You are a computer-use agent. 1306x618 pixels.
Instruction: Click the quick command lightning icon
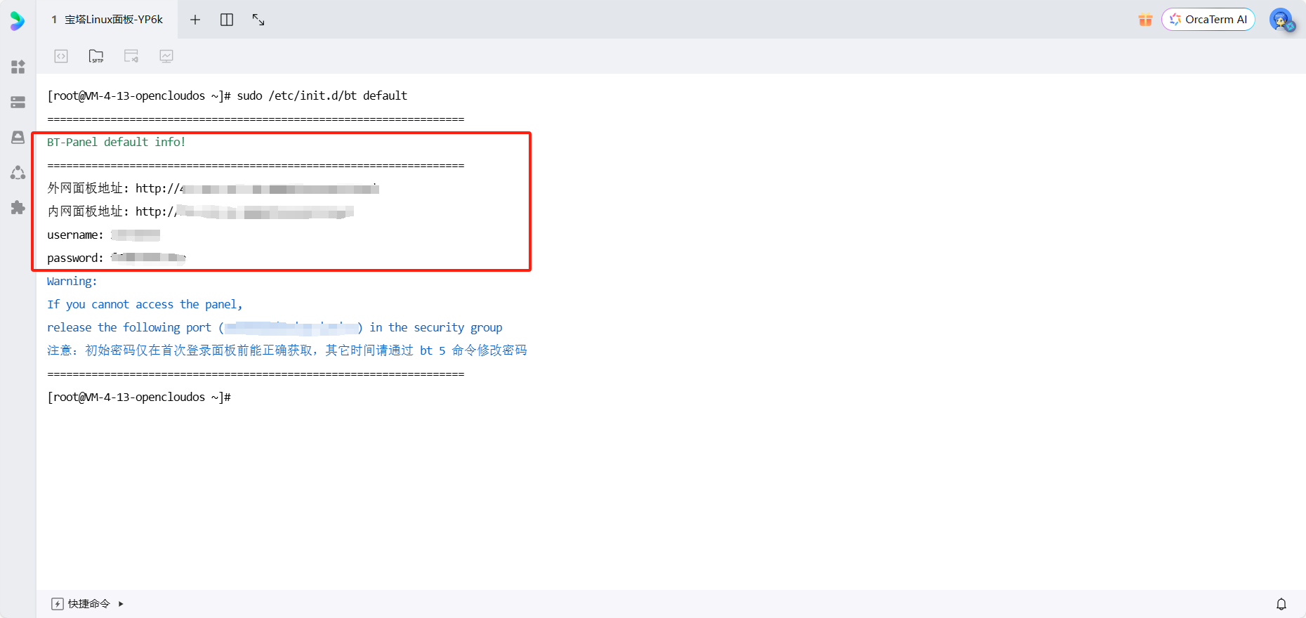[x=58, y=604]
